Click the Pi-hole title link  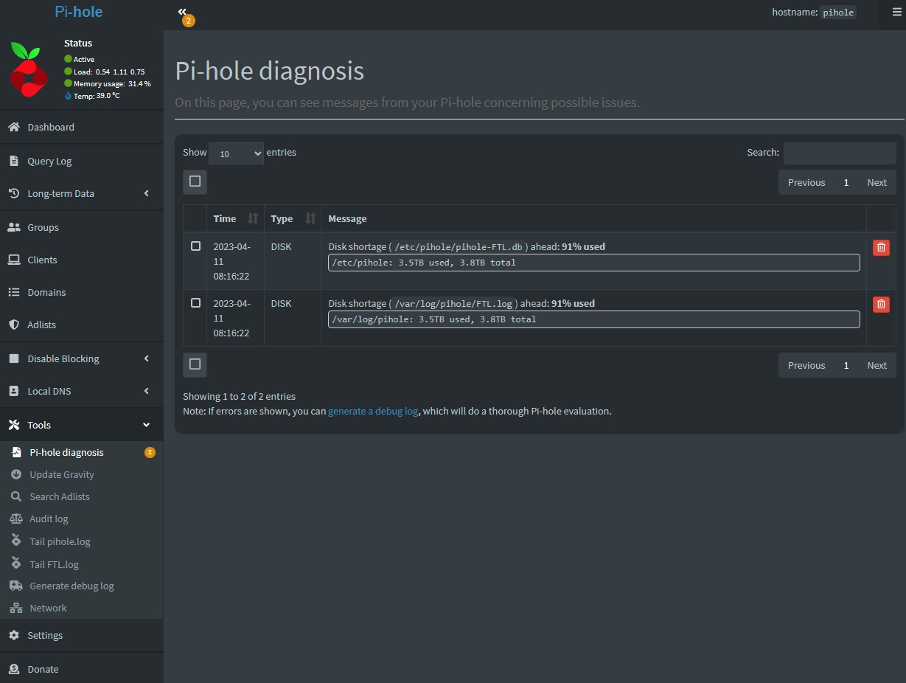pos(79,12)
